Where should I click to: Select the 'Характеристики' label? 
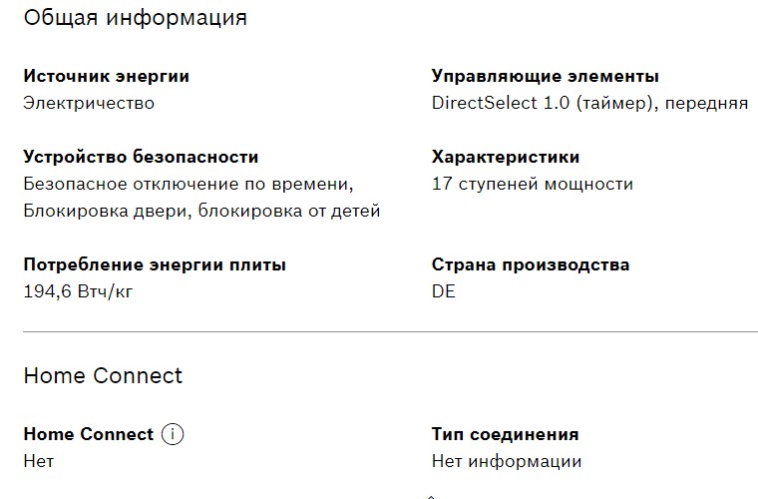505,157
